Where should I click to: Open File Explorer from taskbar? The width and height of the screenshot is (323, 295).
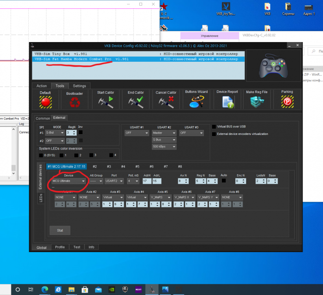click(72, 289)
